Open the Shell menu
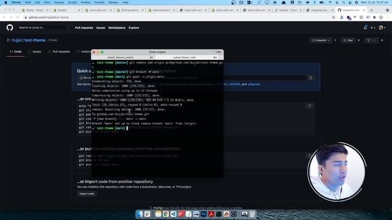This screenshot has height=220, width=392. [x=28, y=2]
